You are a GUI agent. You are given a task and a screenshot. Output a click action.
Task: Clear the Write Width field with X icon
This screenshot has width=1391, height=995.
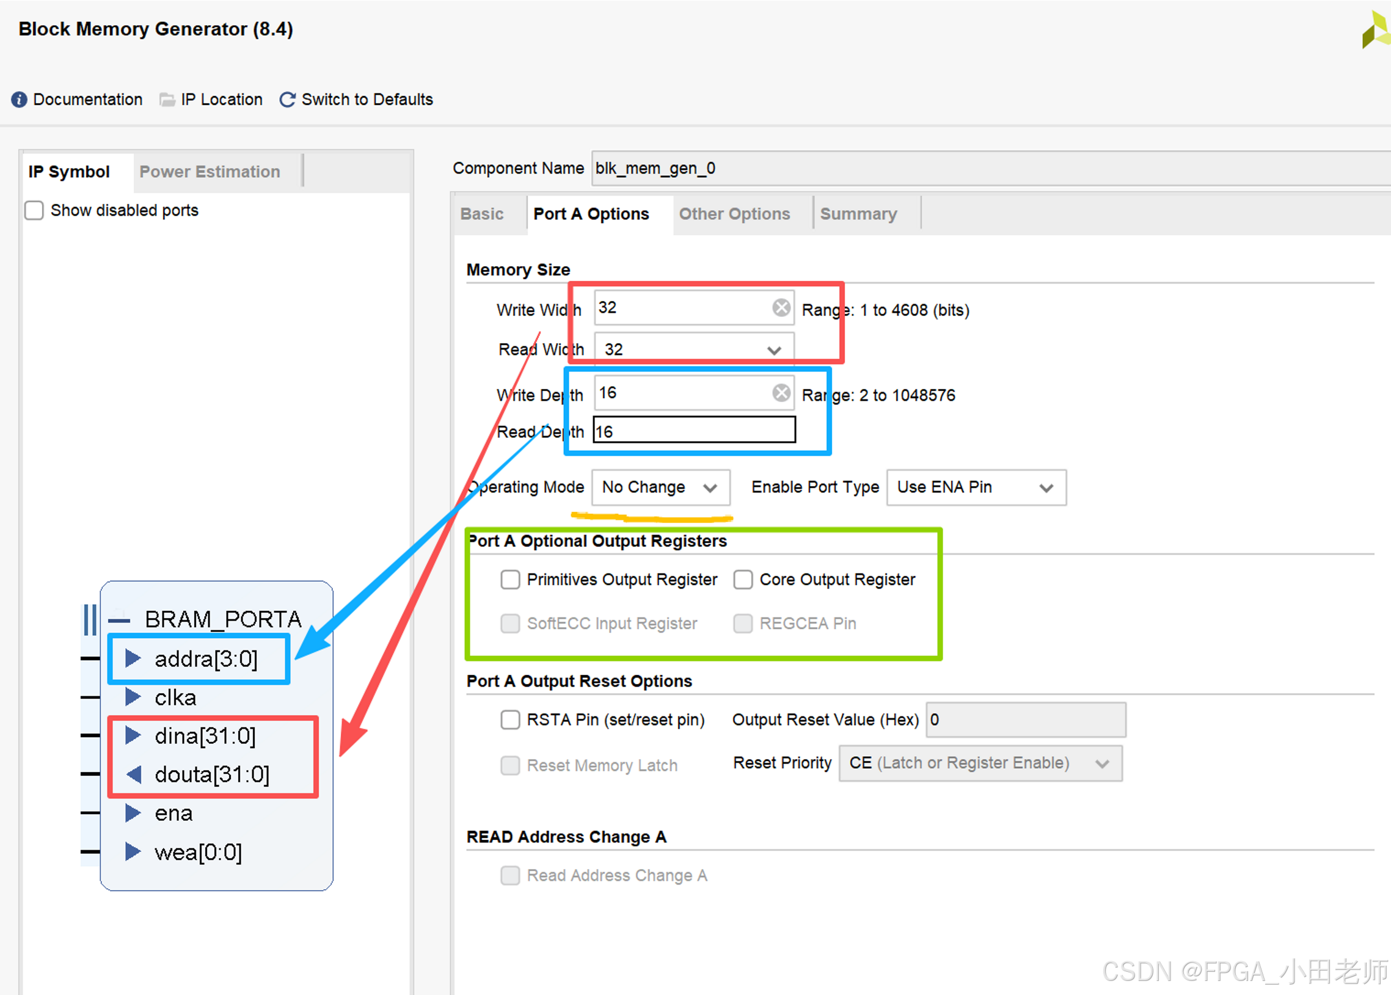(781, 308)
